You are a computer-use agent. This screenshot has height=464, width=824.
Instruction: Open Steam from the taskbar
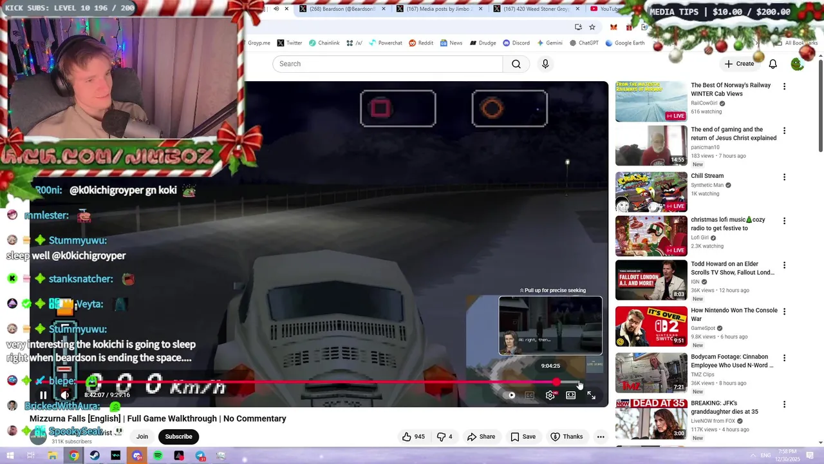tap(95, 456)
